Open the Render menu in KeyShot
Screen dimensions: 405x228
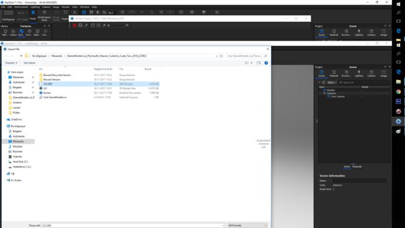tap(66, 7)
